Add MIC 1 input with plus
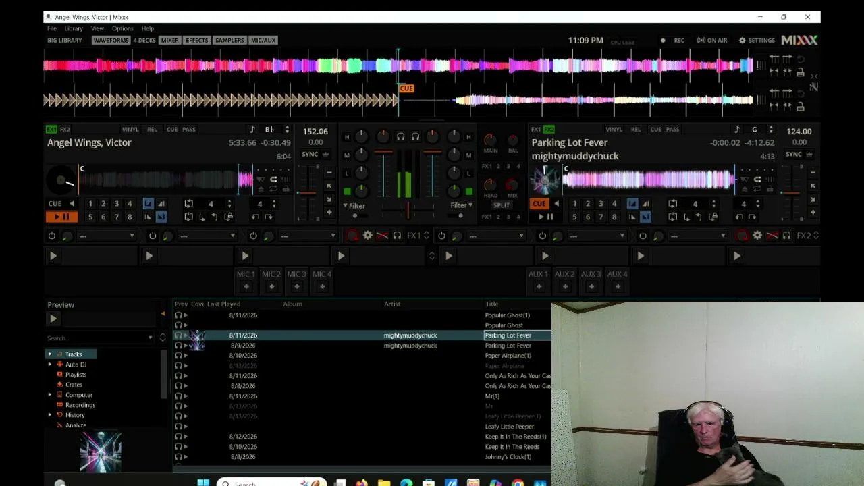The width and height of the screenshot is (864, 486). 246,286
